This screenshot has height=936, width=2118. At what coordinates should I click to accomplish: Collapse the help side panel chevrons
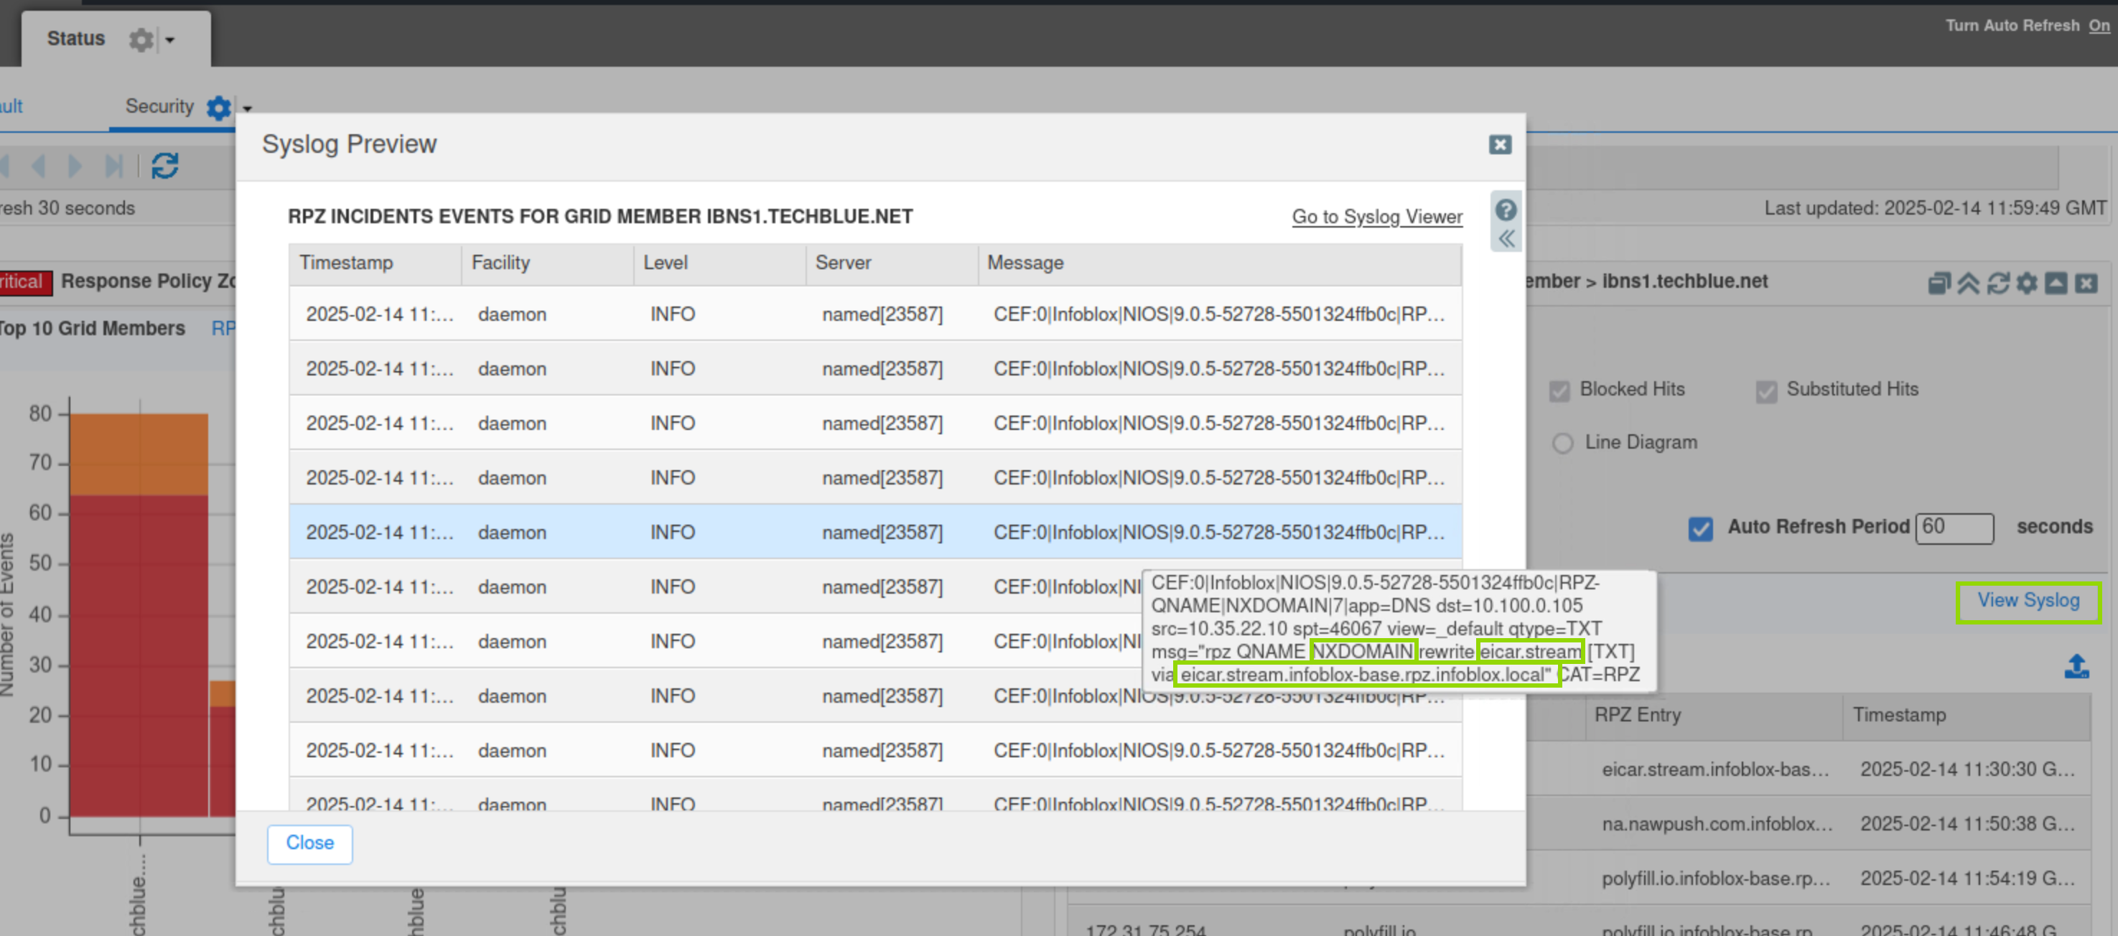(x=1506, y=239)
